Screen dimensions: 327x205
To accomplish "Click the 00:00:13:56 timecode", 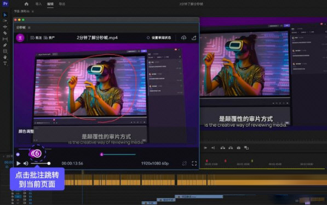I will [x=72, y=163].
